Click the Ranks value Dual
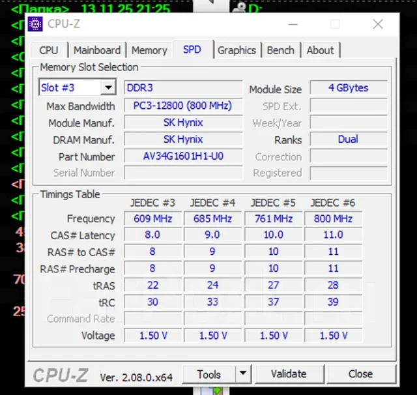Image resolution: width=417 pixels, height=395 pixels. [x=349, y=139]
